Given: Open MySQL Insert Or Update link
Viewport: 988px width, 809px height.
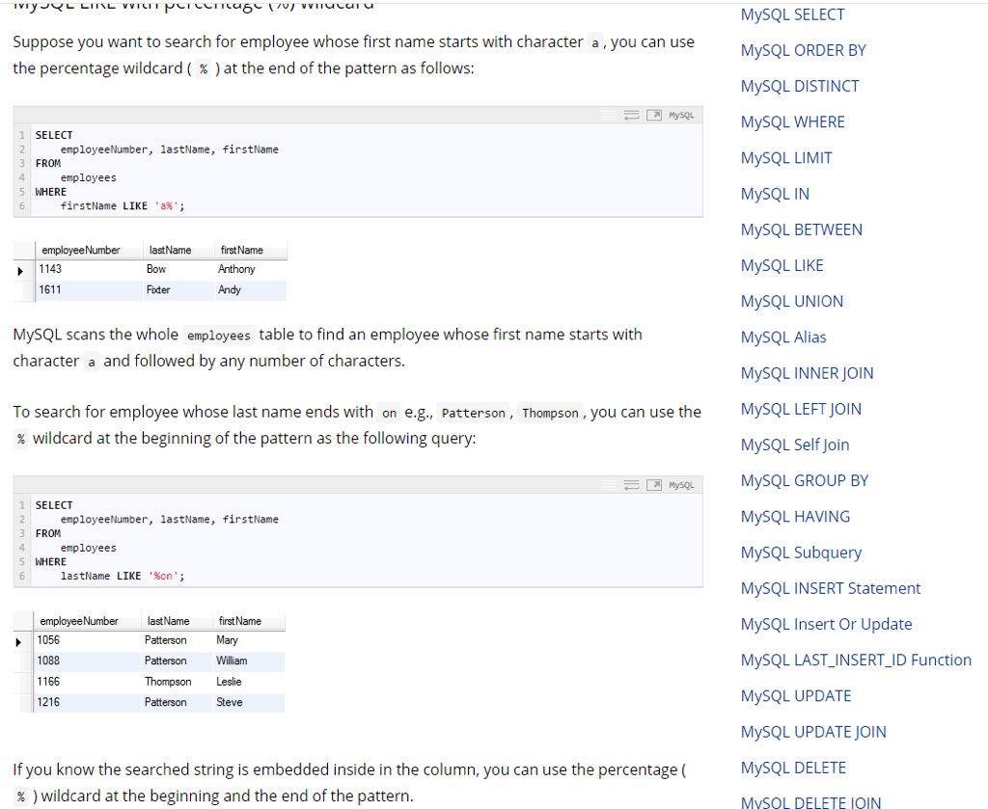Looking at the screenshot, I should tap(826, 625).
